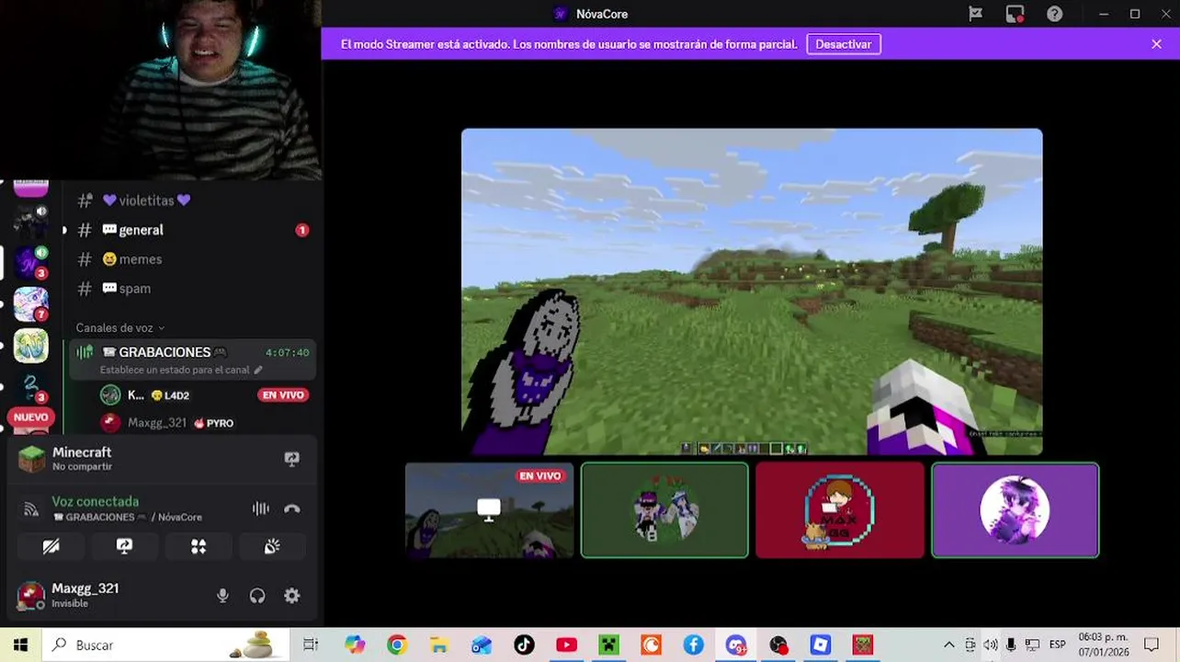This screenshot has width=1180, height=662.
Task: Dismiss the Streamer mode banner
Action: [1156, 44]
